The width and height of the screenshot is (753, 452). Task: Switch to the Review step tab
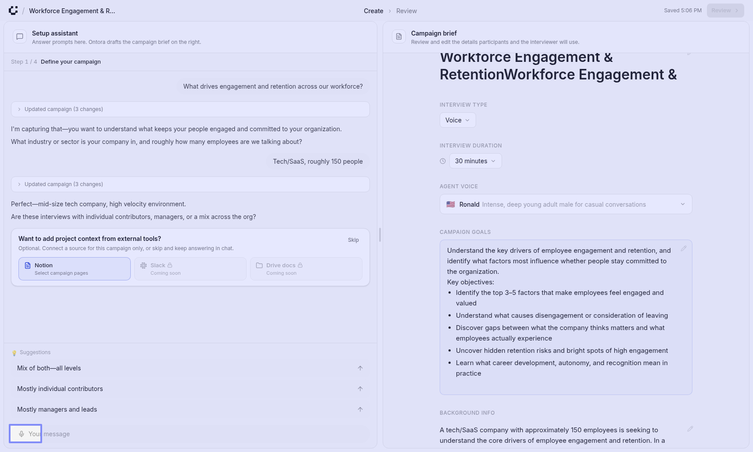[x=406, y=11]
